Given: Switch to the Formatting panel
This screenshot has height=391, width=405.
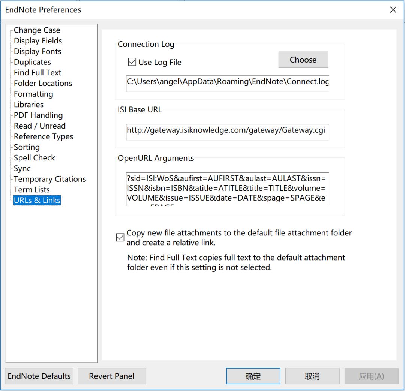Looking at the screenshot, I should pos(33,94).
